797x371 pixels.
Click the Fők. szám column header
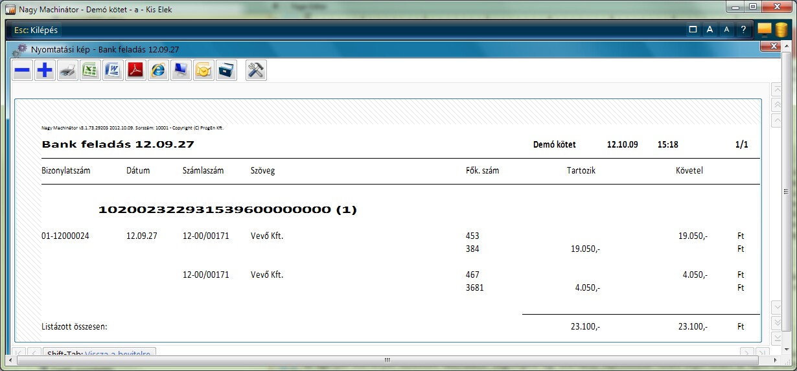tap(482, 171)
